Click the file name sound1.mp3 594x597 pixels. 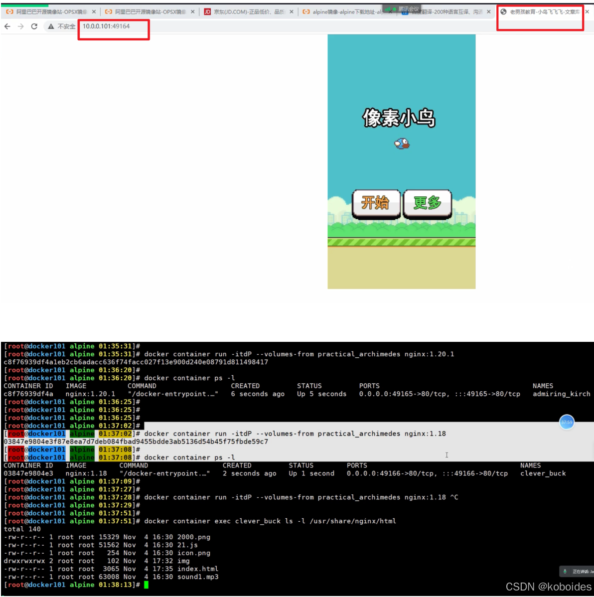198,577
